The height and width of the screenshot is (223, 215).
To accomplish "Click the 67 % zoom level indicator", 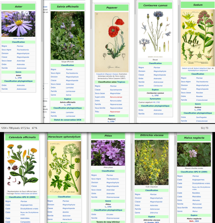I will [x=35, y=128].
